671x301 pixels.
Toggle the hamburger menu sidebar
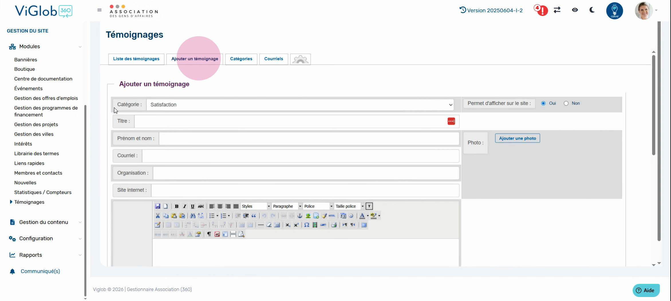coord(99,10)
